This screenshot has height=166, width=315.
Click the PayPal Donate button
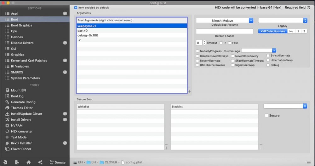tap(57, 163)
